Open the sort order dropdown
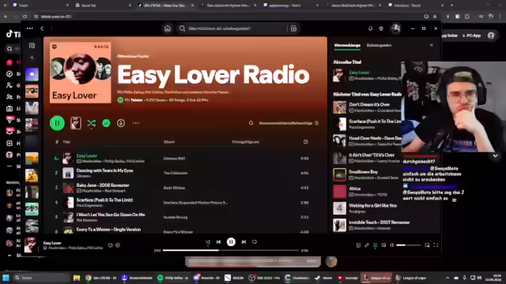506x284 pixels. [289, 123]
